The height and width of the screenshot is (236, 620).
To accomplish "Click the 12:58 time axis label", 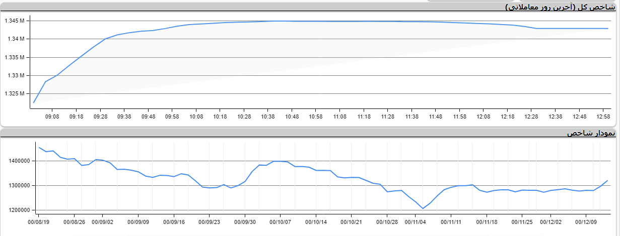I will pyautogui.click(x=603, y=116).
